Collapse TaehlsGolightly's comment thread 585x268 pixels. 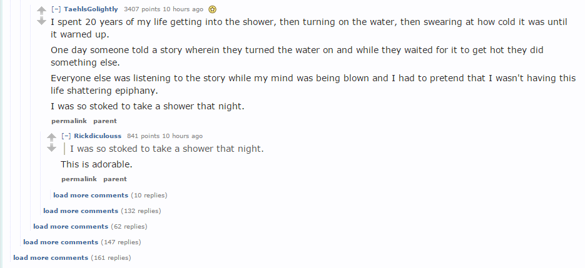click(x=56, y=9)
